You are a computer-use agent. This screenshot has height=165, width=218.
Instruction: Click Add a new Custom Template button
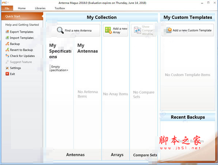pyautogui.click(x=188, y=30)
